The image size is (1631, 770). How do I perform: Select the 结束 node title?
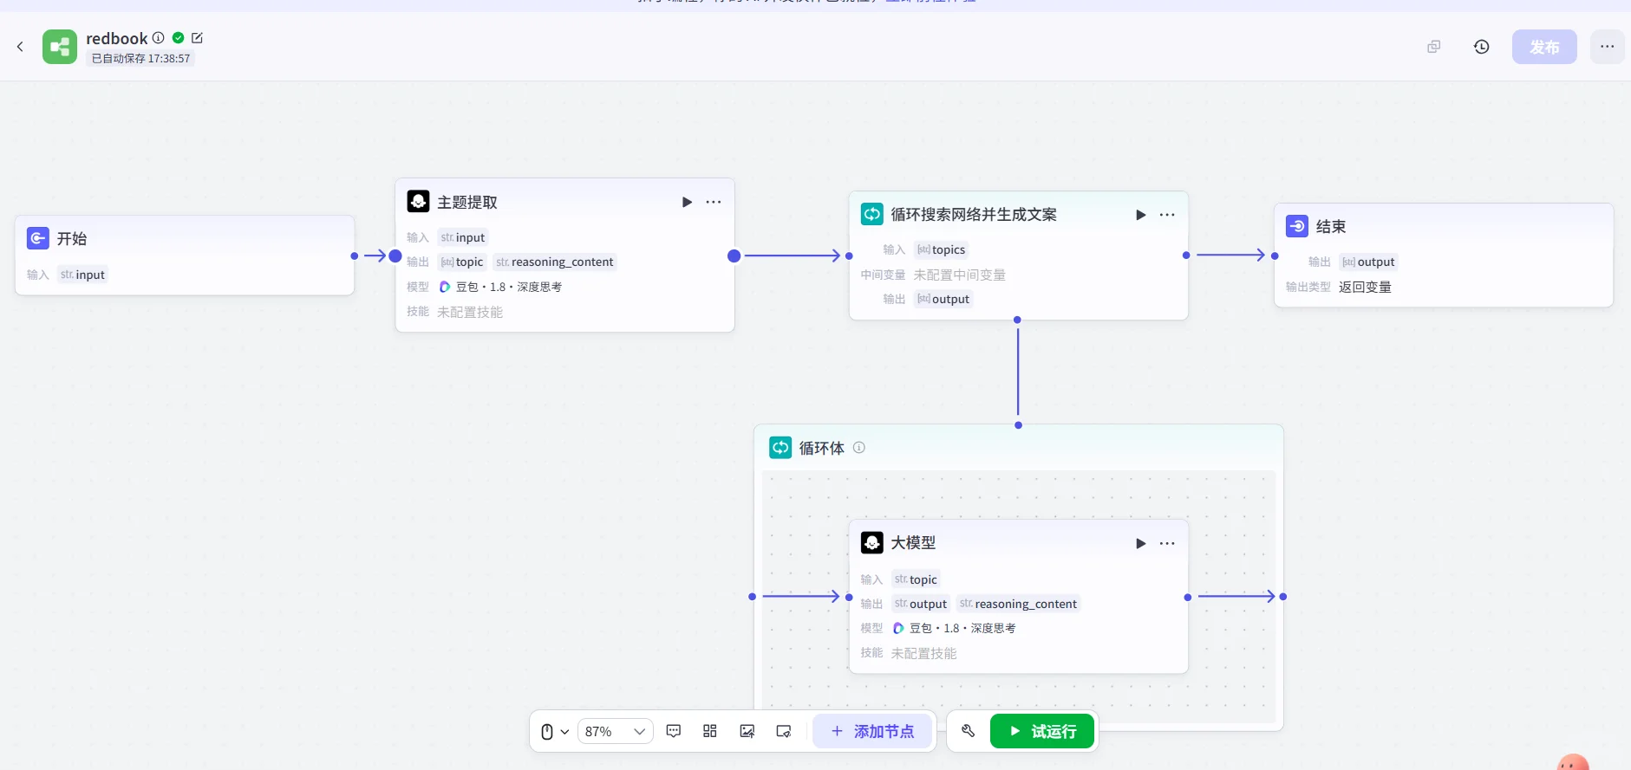point(1331,226)
